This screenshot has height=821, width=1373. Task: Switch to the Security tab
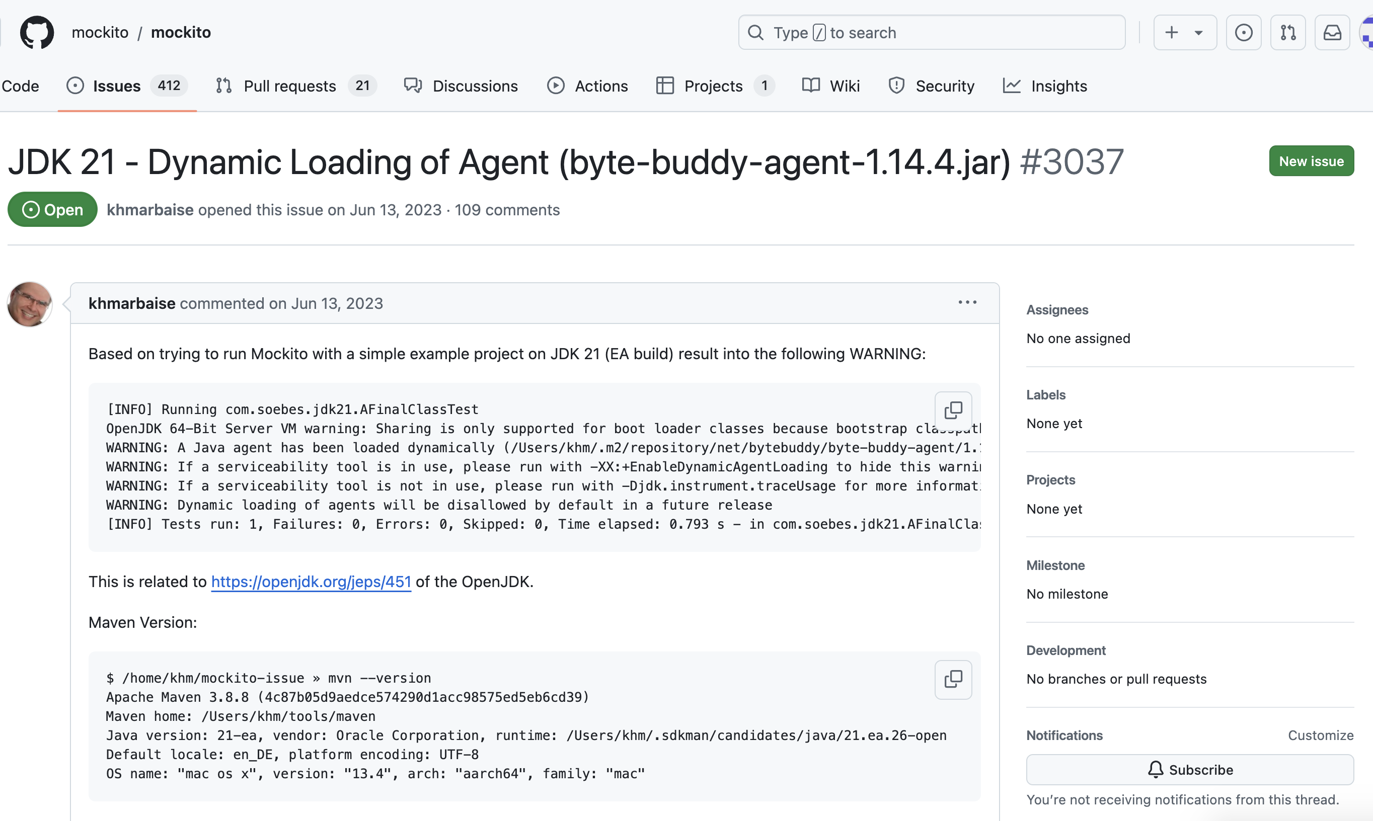(x=932, y=86)
